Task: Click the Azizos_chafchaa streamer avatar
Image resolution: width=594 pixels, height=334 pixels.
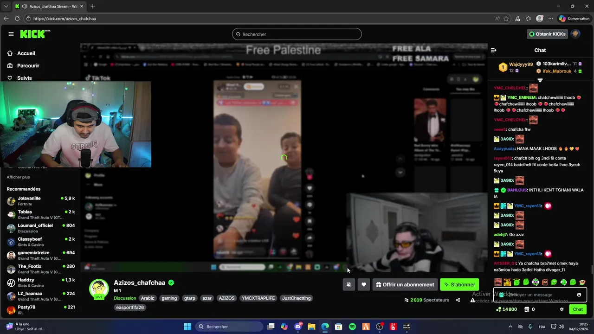Action: [x=99, y=289]
